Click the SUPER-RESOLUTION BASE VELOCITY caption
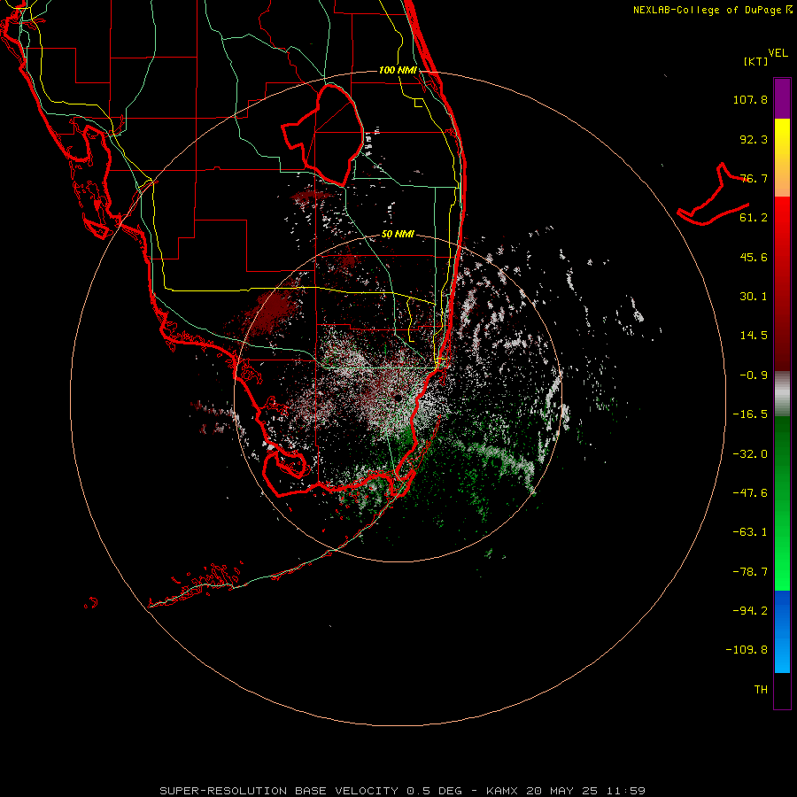The height and width of the screenshot is (797, 797). [279, 791]
